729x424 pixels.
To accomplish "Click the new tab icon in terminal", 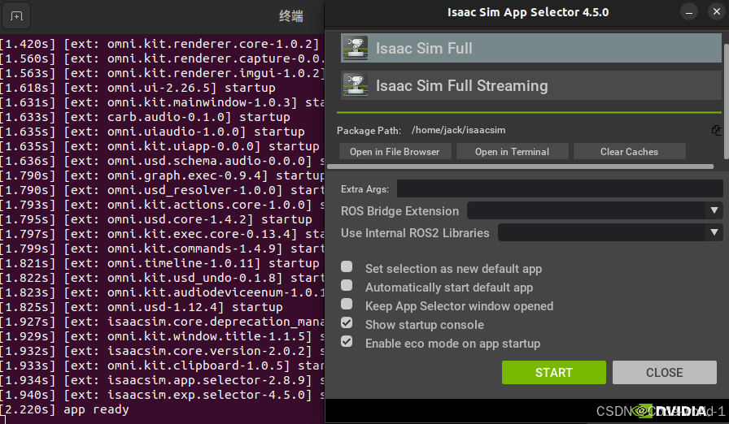I will point(16,16).
